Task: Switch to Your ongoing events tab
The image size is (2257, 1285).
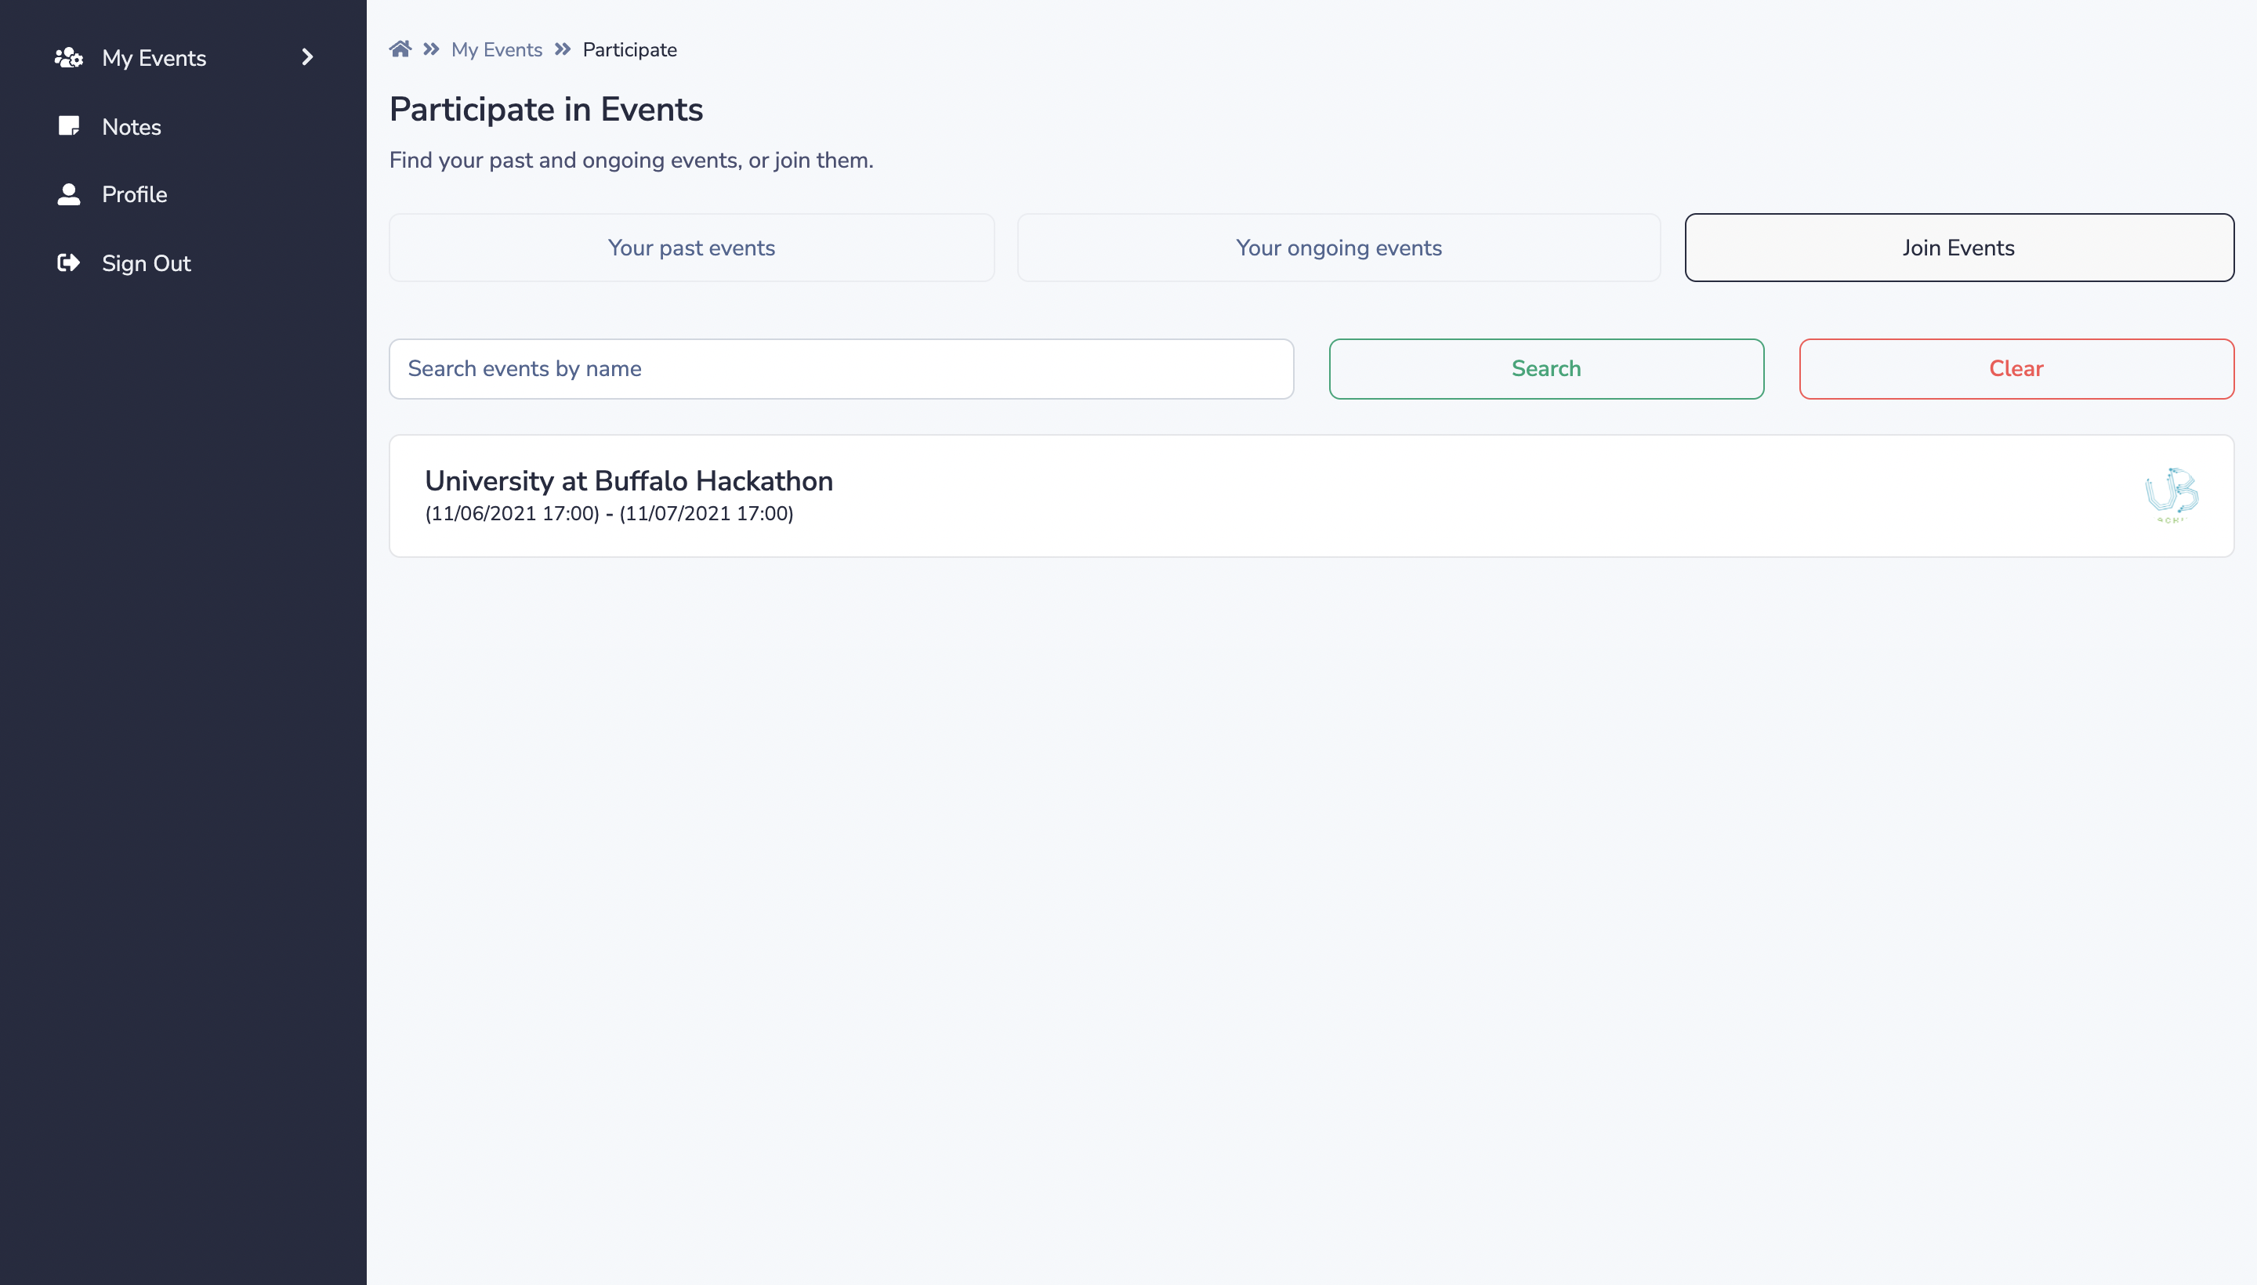Action: (1339, 248)
